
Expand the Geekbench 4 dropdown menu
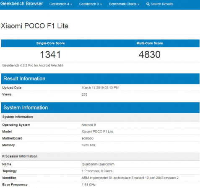61,4
